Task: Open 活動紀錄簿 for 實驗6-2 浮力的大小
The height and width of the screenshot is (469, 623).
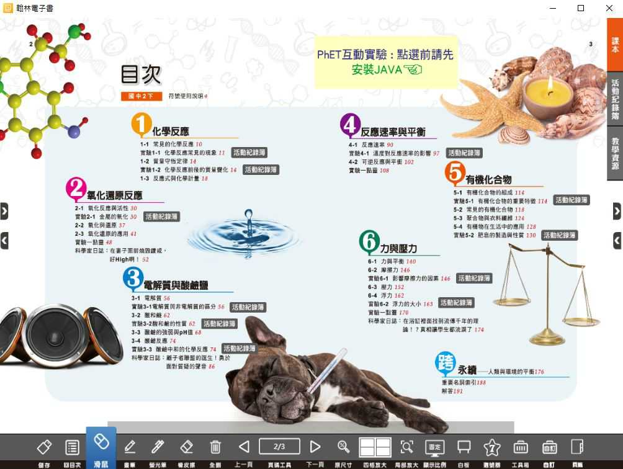Action: (456, 303)
